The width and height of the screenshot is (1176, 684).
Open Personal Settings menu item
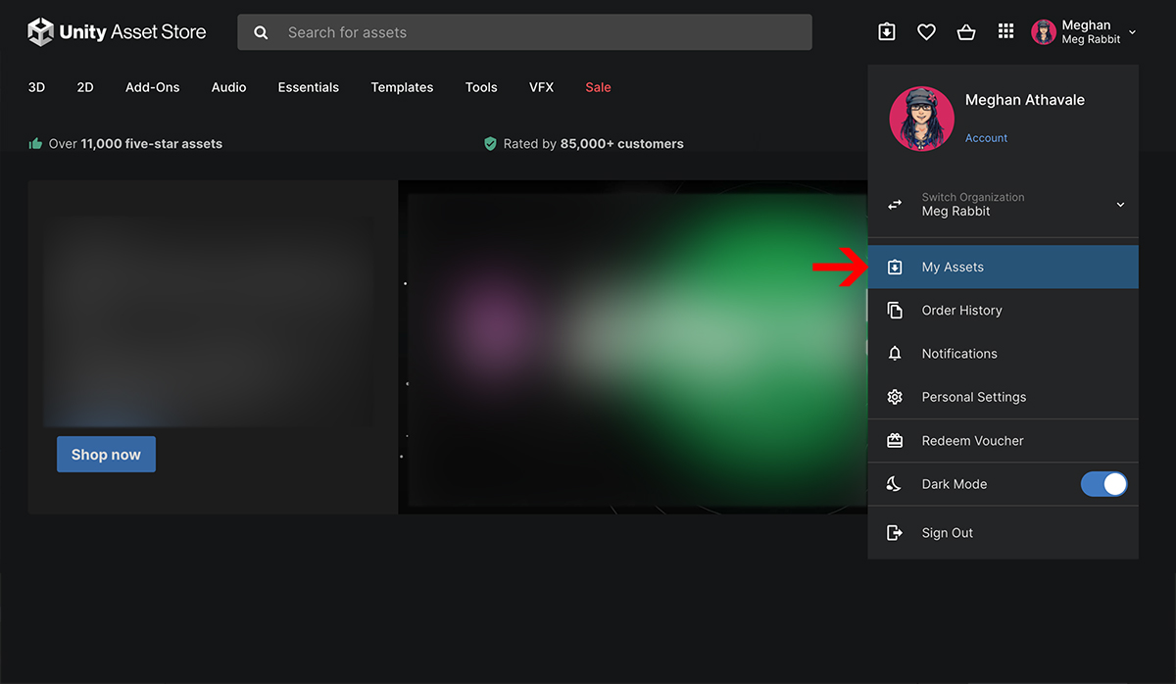973,397
